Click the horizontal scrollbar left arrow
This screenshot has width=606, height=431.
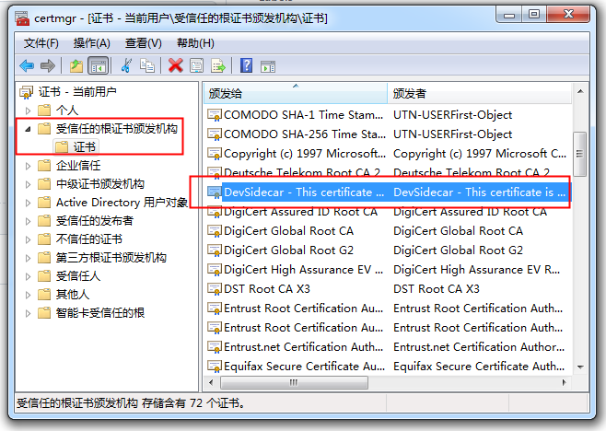211,382
